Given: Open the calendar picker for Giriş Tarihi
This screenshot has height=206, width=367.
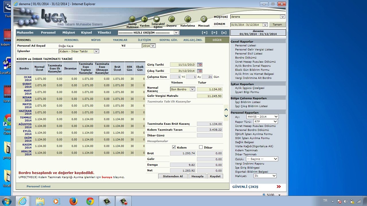Looking at the screenshot, I should (x=200, y=65).
